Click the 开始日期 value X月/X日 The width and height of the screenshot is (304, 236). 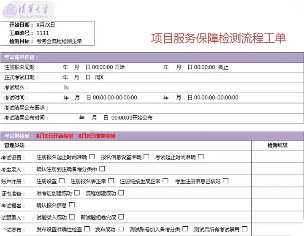pyautogui.click(x=46, y=25)
